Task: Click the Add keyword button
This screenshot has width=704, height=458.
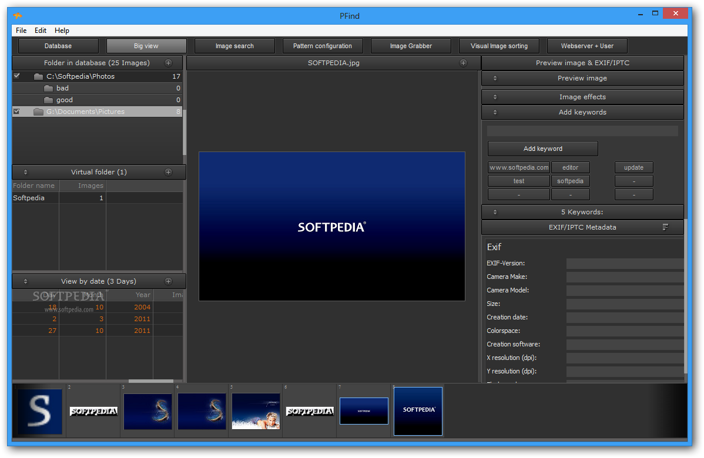Action: [543, 149]
